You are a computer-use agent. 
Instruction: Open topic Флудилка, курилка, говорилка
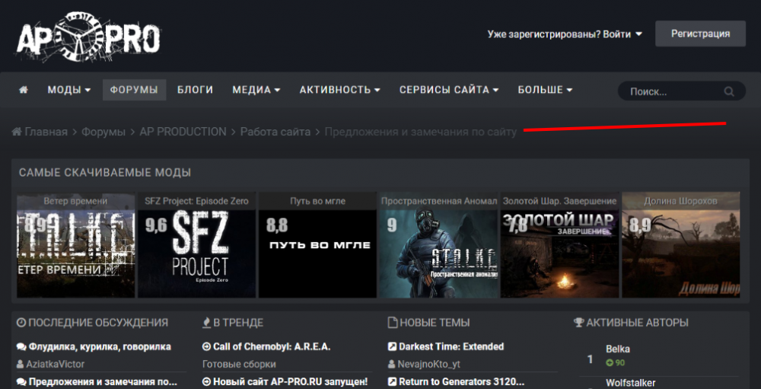tap(100, 346)
